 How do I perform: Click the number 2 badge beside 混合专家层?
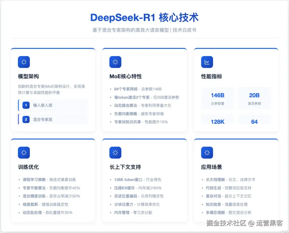click(x=26, y=119)
